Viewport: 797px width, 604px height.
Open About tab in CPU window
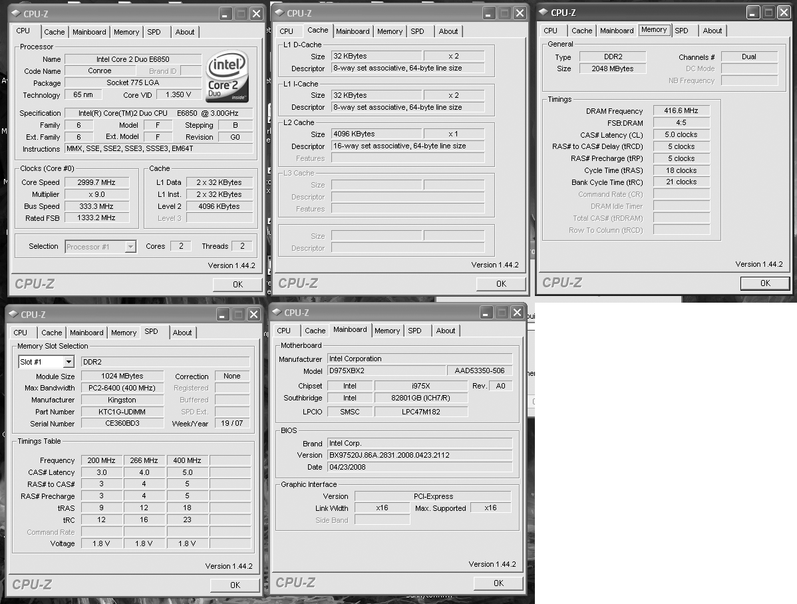[x=184, y=32]
